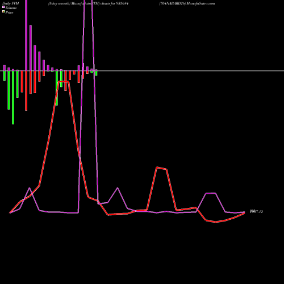Click the Price legend color swatch
Image resolution: width=284 pixels, height=284 pixels.
(3, 11)
